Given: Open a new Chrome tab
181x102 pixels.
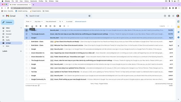Looking at the screenshot, I should (33, 5).
